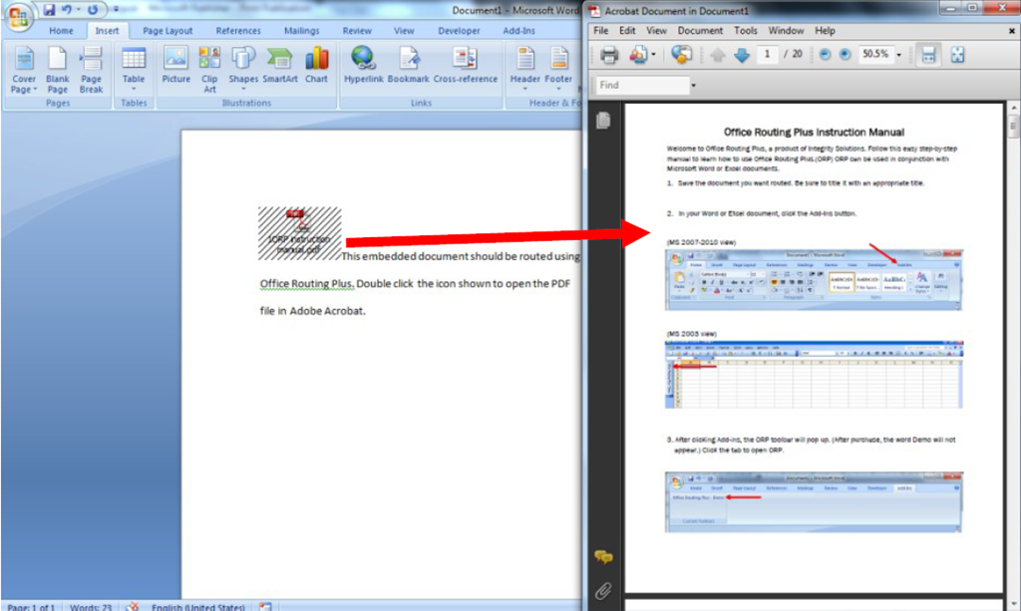This screenshot has width=1021, height=611.
Task: Open the View tab in Word
Action: (404, 31)
